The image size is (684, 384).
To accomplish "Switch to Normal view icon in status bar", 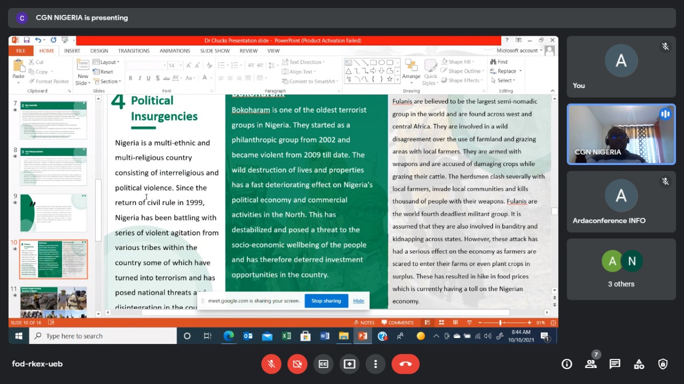I will [x=427, y=323].
